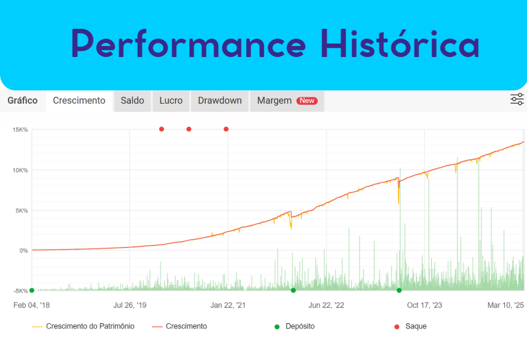Click the middle red withdrawal marker
Screen dimensions: 527x341
[189, 129]
